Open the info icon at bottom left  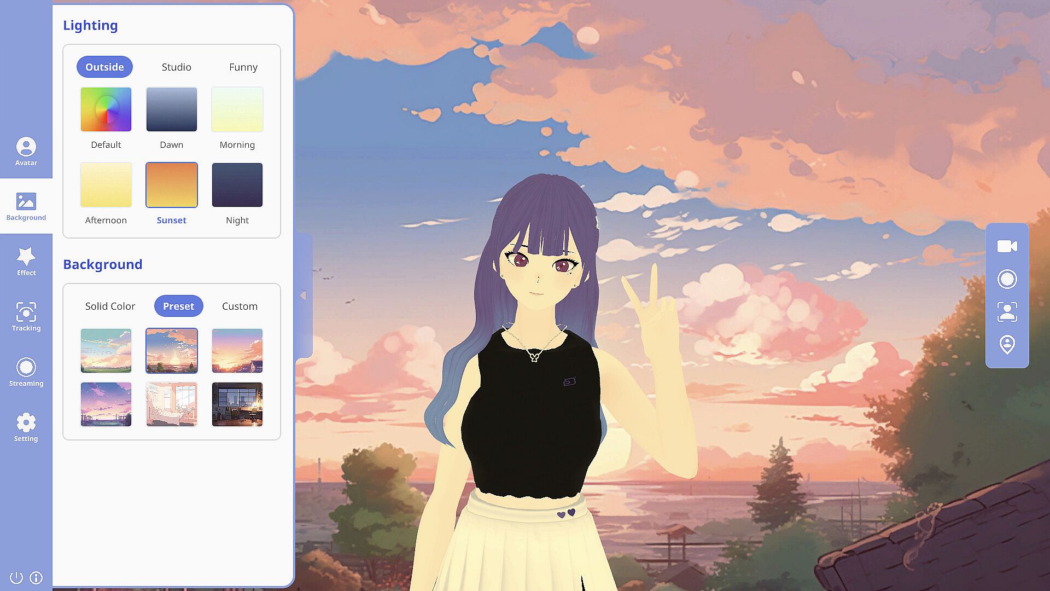pyautogui.click(x=36, y=577)
